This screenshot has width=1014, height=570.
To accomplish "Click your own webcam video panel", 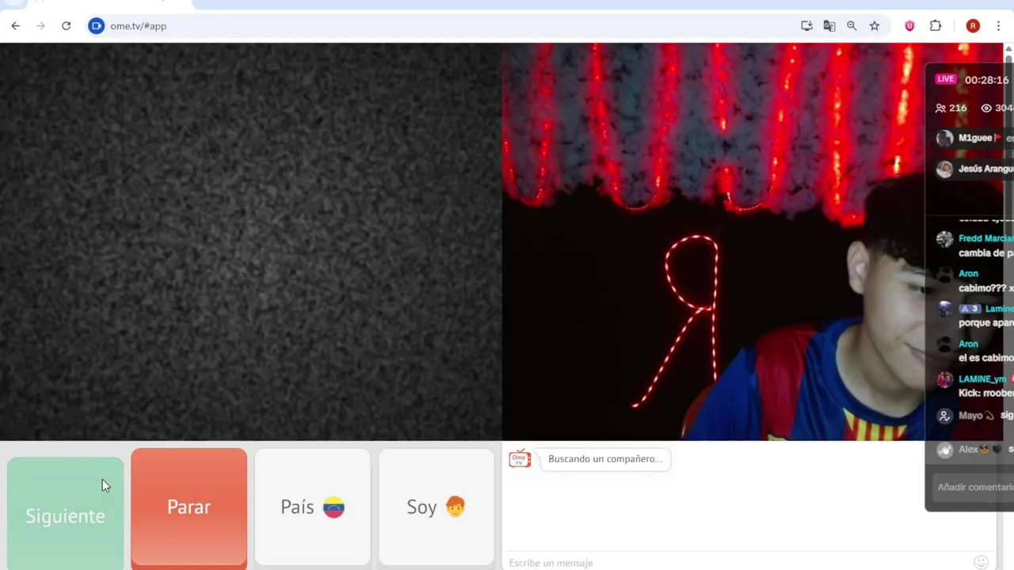I will click(753, 241).
